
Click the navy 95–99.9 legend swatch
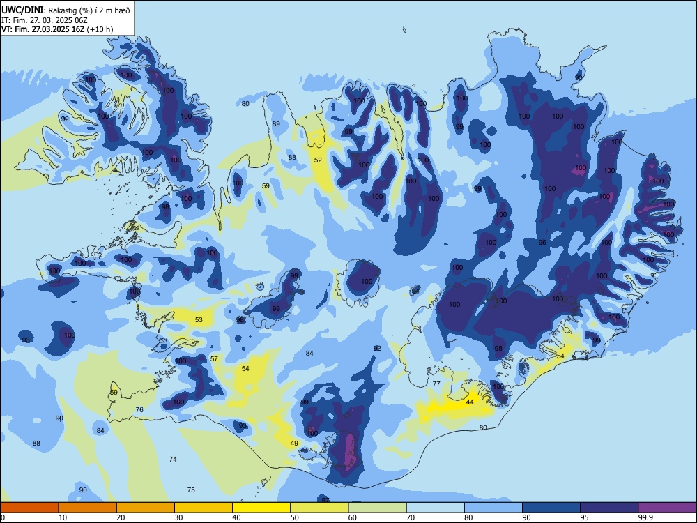pyautogui.click(x=609, y=508)
